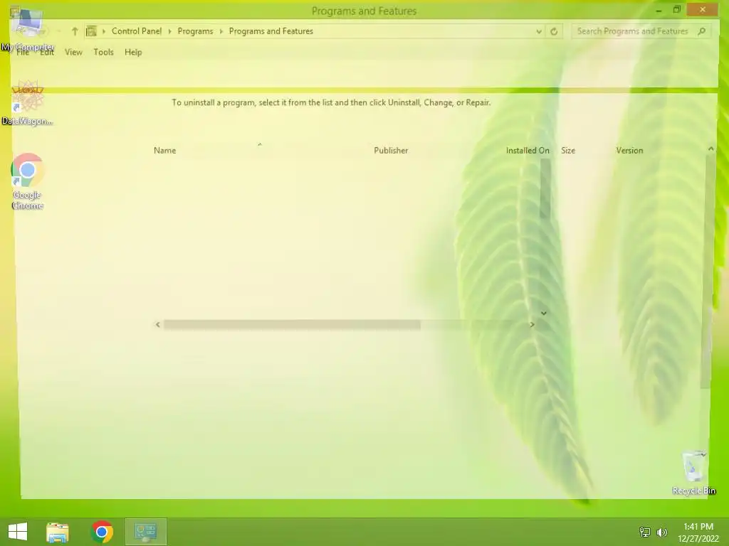Sort list by Version column

[x=629, y=151]
